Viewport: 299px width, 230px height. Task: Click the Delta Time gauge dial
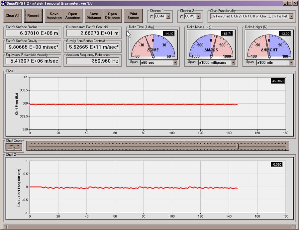tap(153, 45)
